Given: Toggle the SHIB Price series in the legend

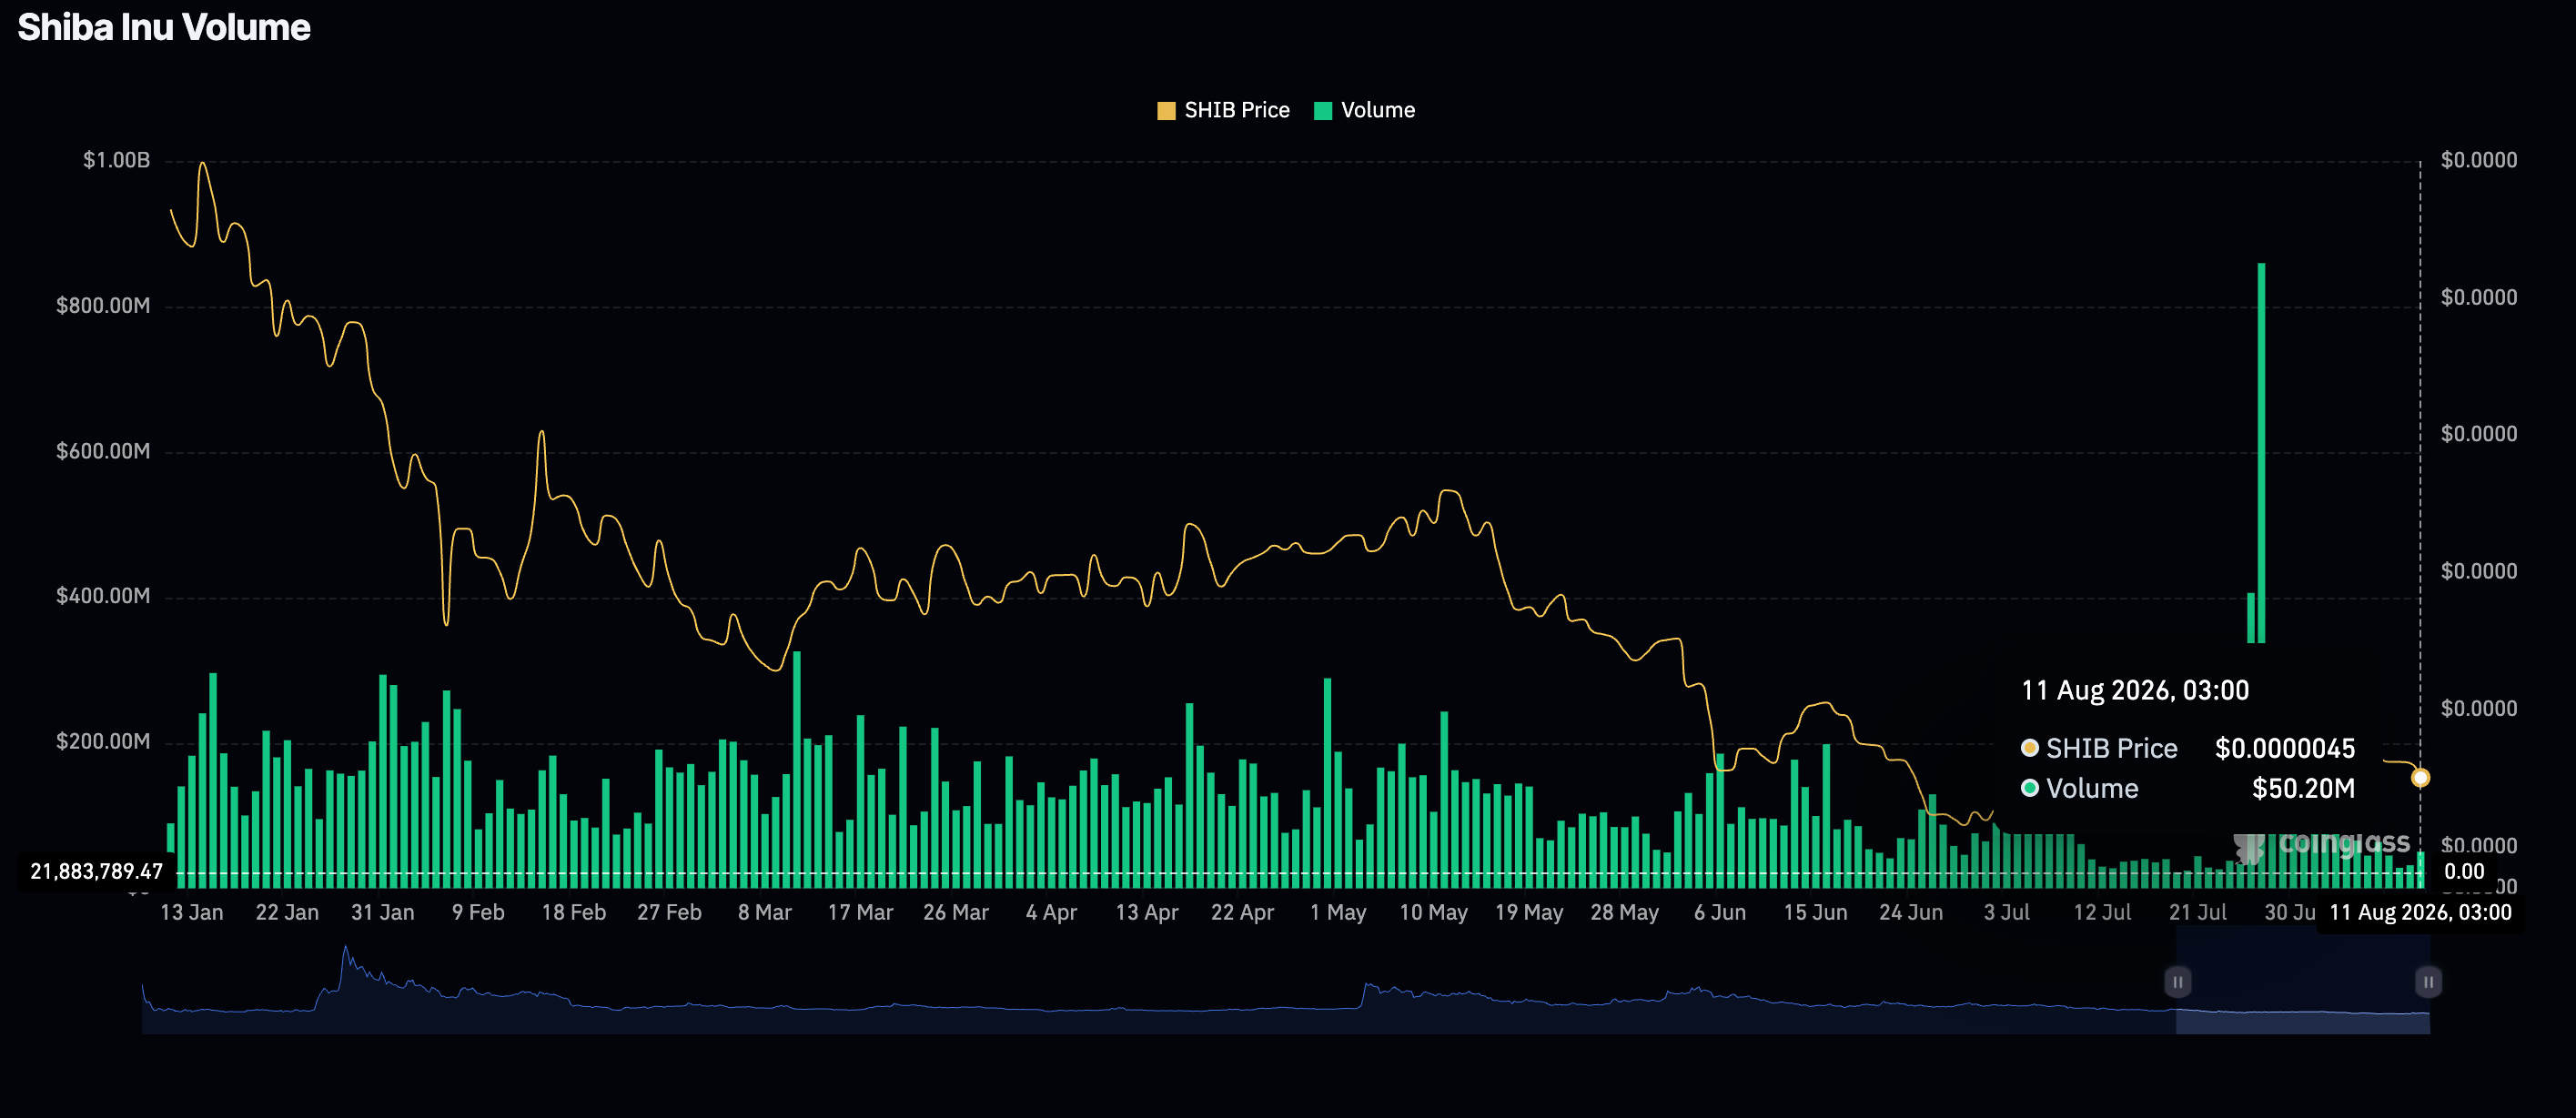Looking at the screenshot, I should (x=1223, y=110).
